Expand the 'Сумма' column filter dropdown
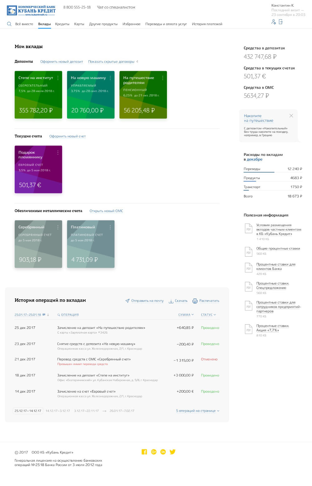Viewport: 312px width, 486px height. coord(186,315)
